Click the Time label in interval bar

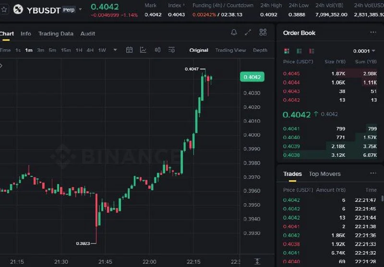[x=5, y=50]
